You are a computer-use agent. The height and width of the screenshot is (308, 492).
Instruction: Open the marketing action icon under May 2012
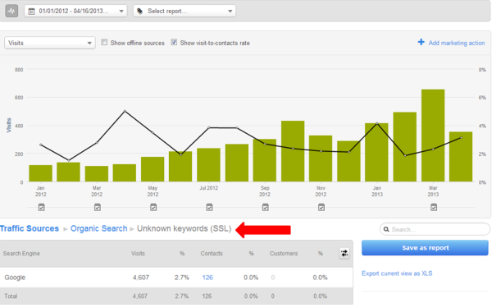[153, 207]
